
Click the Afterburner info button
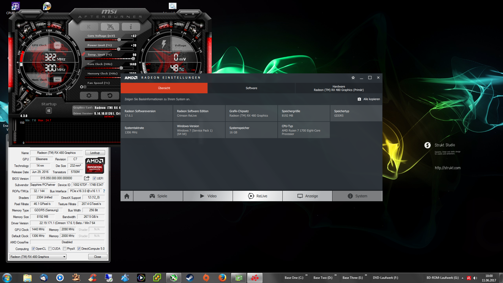click(131, 27)
